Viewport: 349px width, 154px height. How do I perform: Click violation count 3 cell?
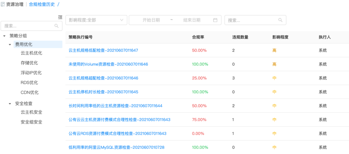click(233, 78)
